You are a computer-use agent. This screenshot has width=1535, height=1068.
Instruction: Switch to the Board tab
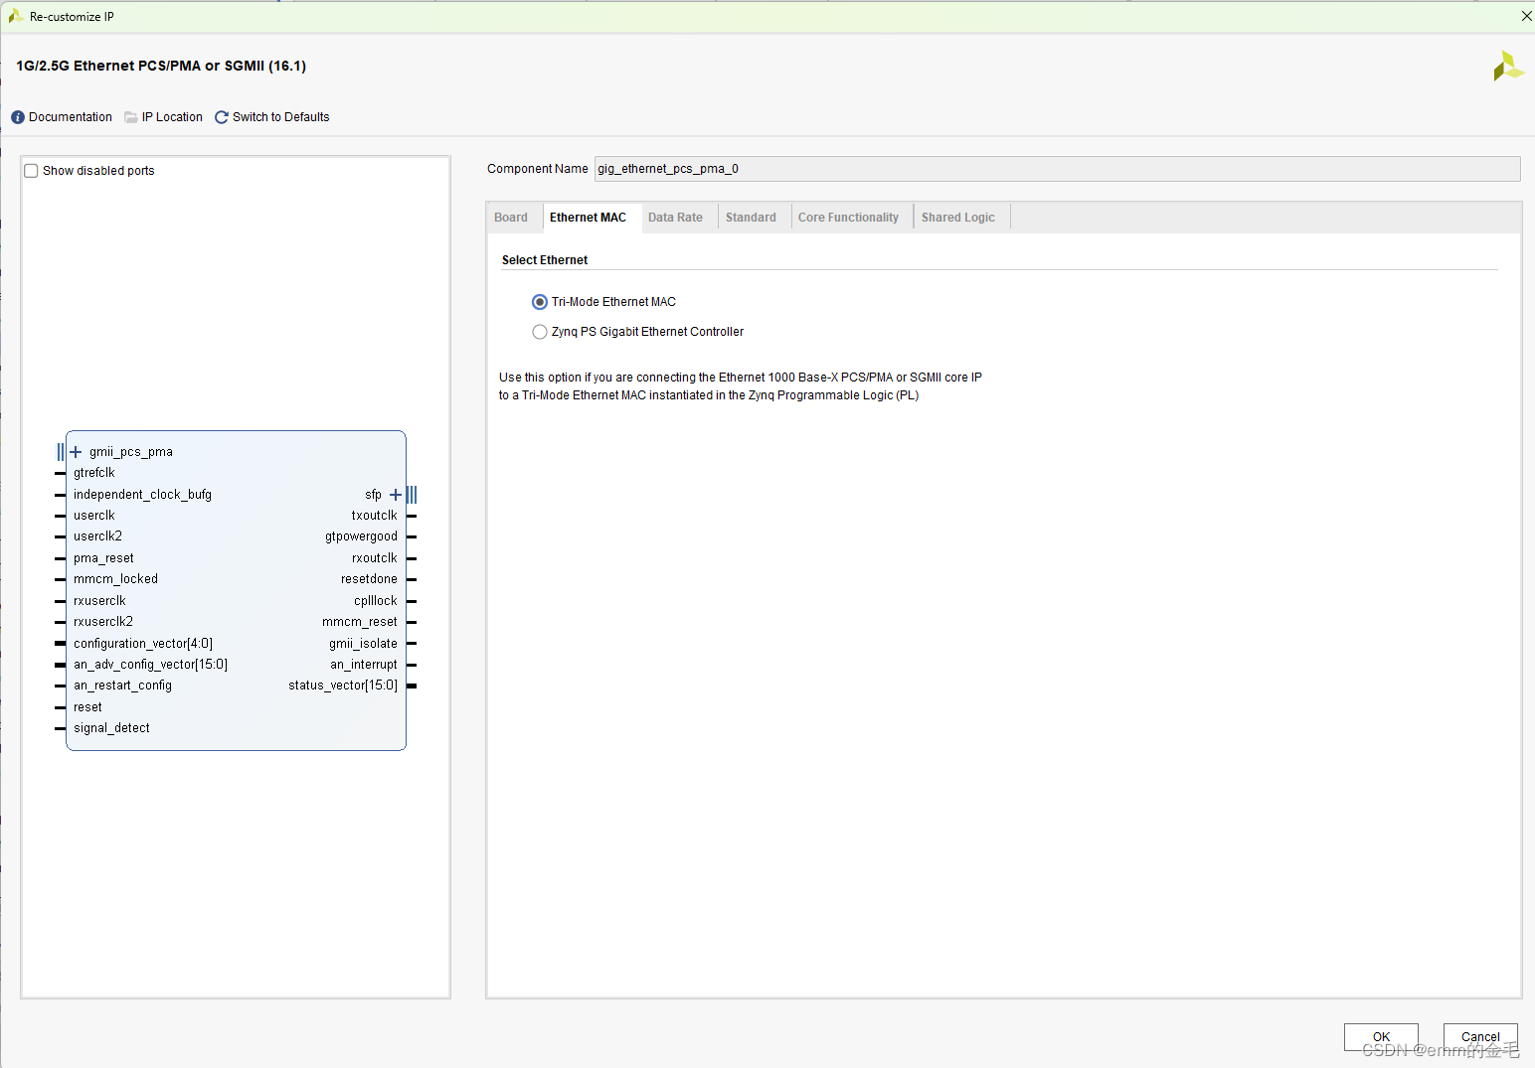[511, 218]
